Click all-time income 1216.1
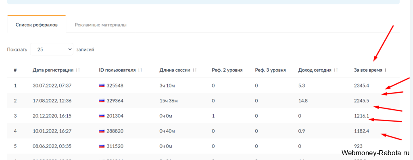413x160 pixels. pyautogui.click(x=362, y=116)
